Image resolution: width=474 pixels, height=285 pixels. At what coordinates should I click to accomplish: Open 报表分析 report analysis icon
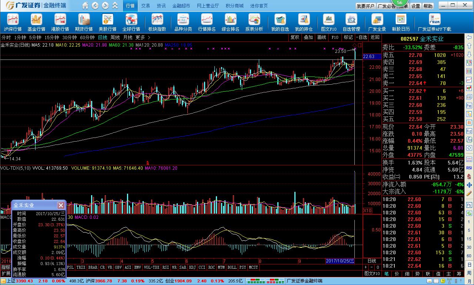254,23
